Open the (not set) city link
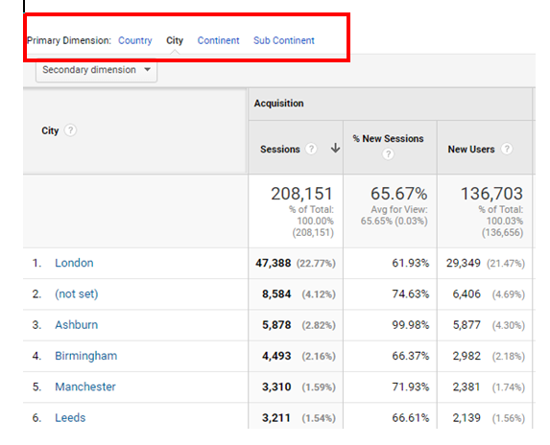 (x=77, y=293)
